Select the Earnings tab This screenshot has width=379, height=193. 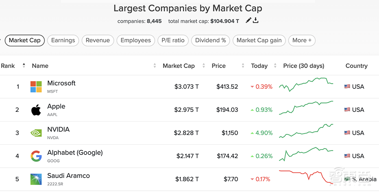pyautogui.click(x=63, y=40)
